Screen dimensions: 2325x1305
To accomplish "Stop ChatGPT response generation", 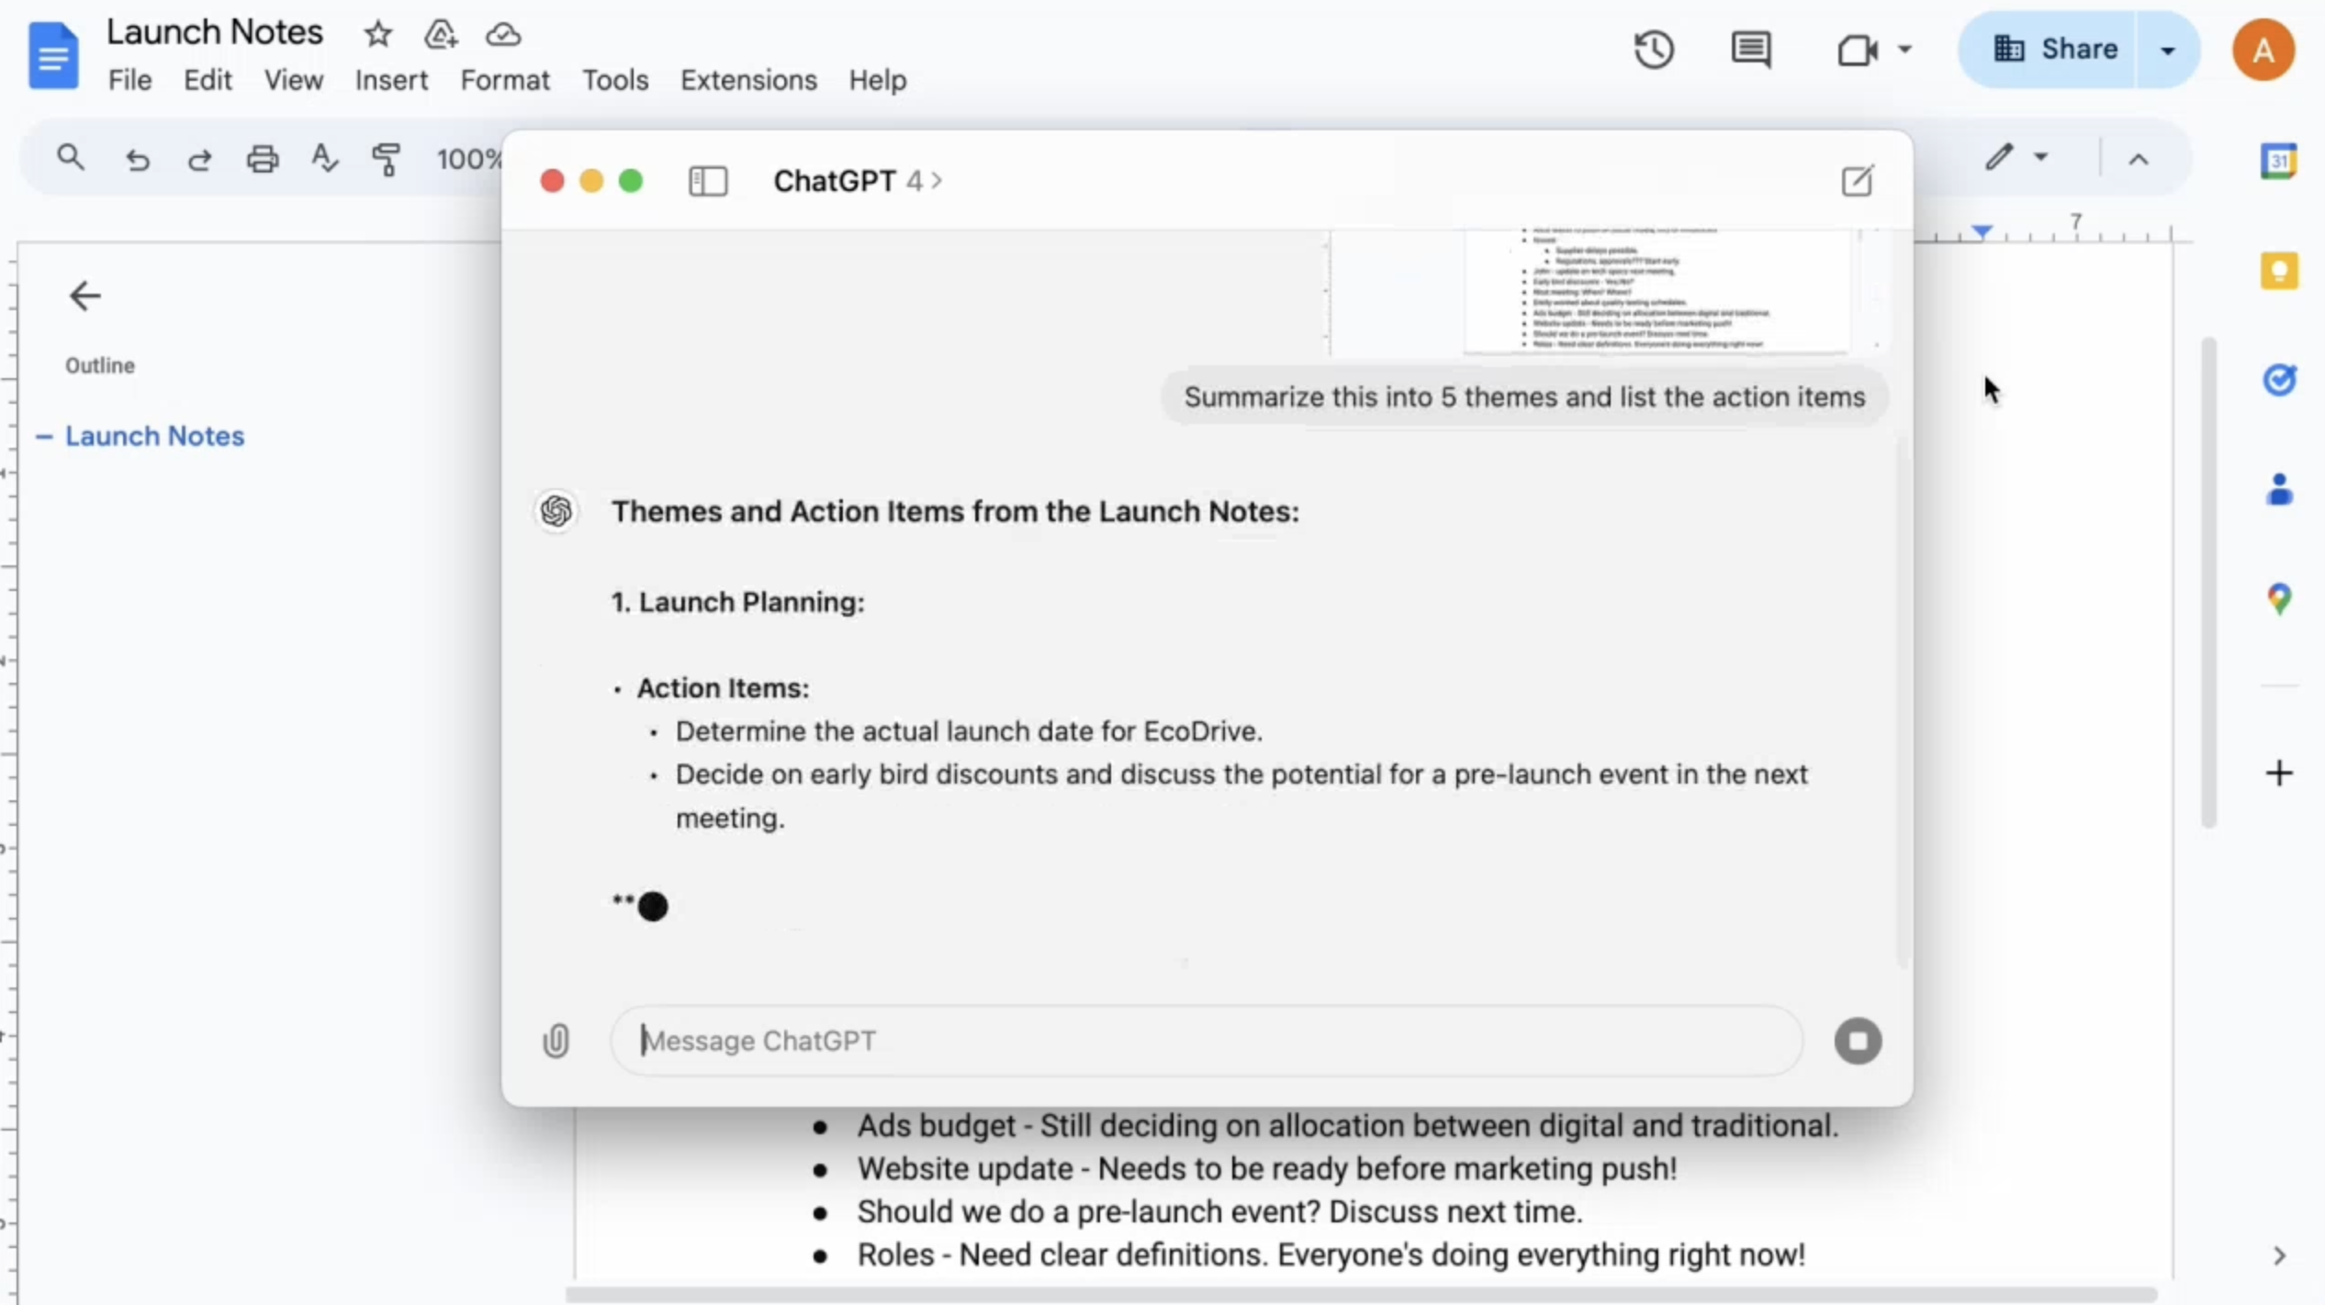I will point(1857,1040).
